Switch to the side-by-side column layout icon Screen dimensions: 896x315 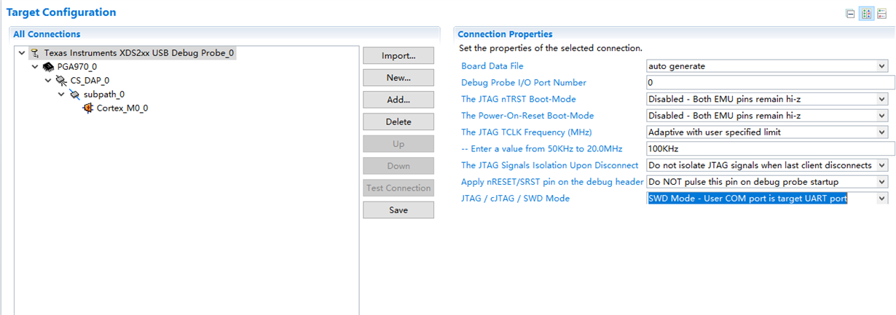click(x=866, y=14)
